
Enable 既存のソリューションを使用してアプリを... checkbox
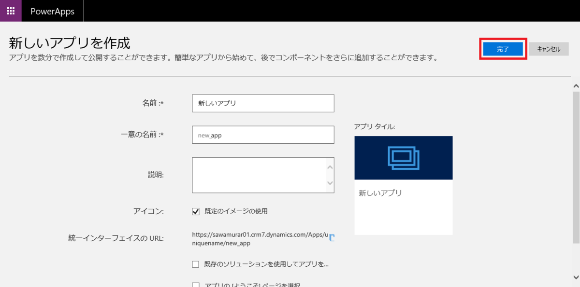(196, 264)
